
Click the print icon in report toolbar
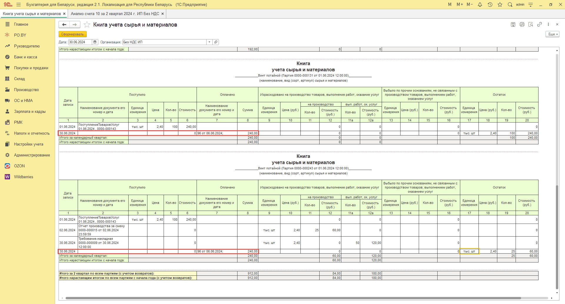522,24
